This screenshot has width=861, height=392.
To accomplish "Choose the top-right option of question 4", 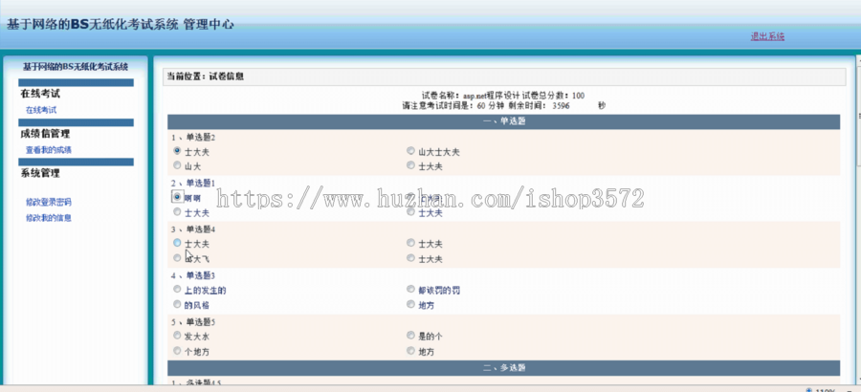I will (410, 288).
